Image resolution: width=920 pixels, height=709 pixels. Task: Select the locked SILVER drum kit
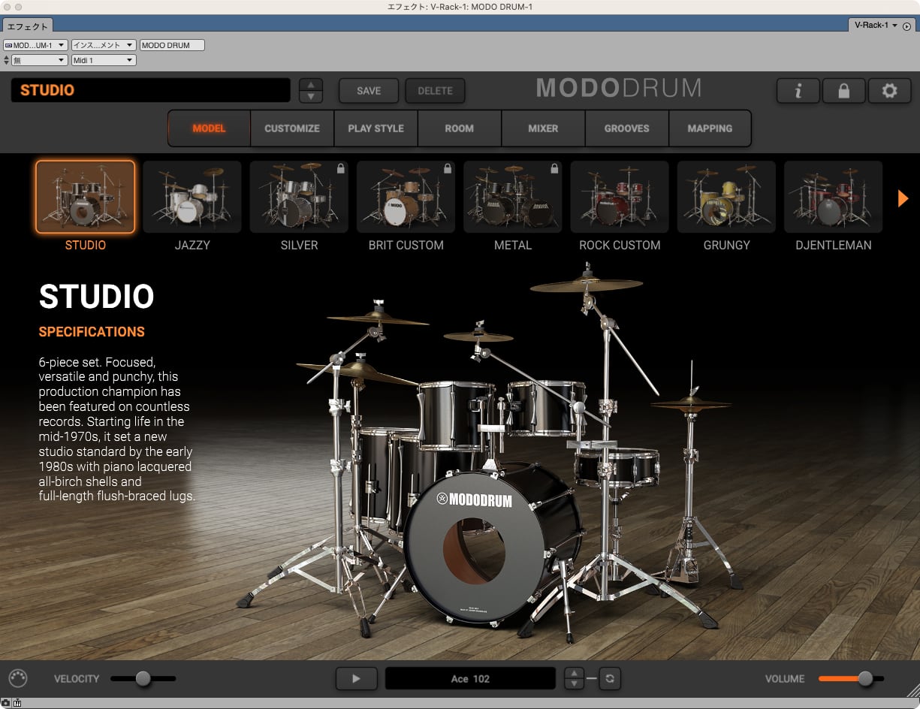click(299, 197)
